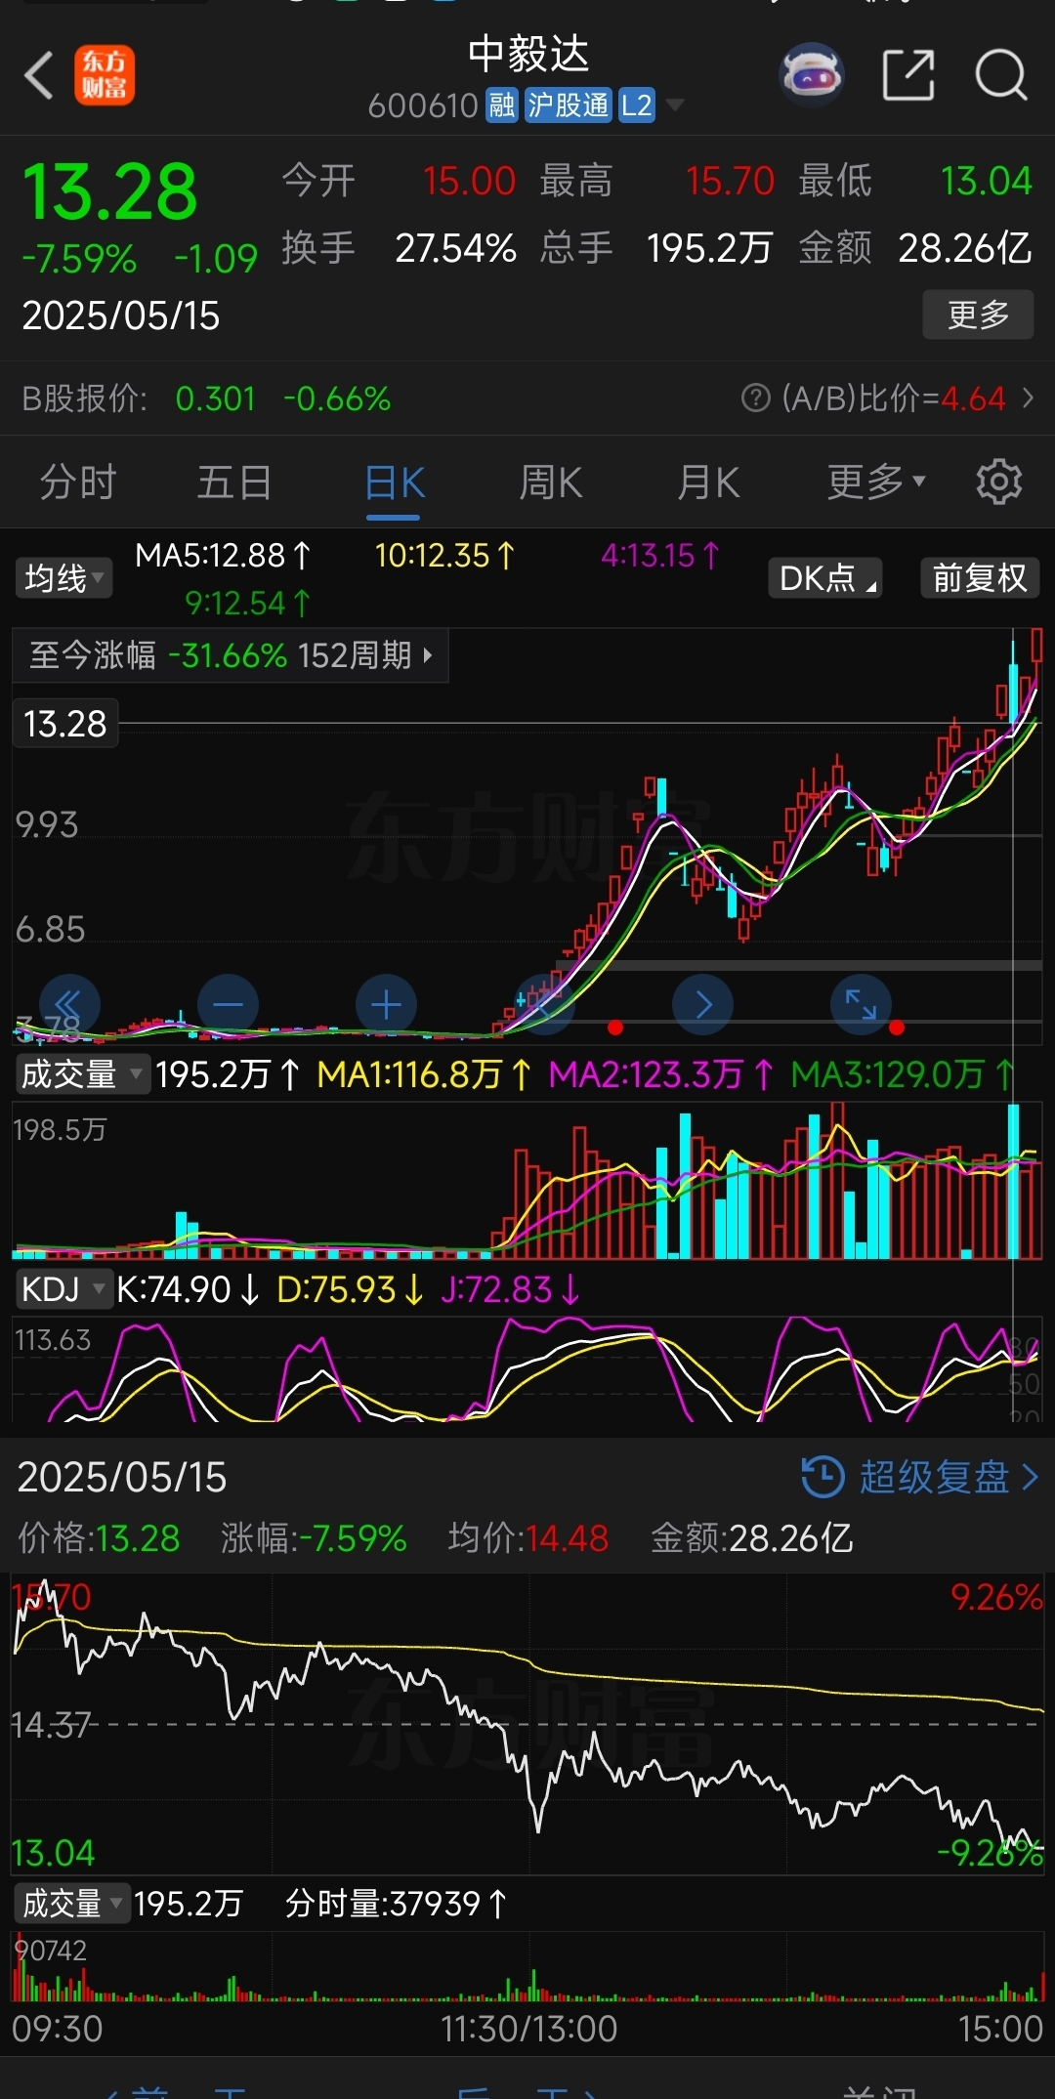Tap the large 13.28 current price
The width and height of the screenshot is (1055, 2099).
pyautogui.click(x=109, y=191)
